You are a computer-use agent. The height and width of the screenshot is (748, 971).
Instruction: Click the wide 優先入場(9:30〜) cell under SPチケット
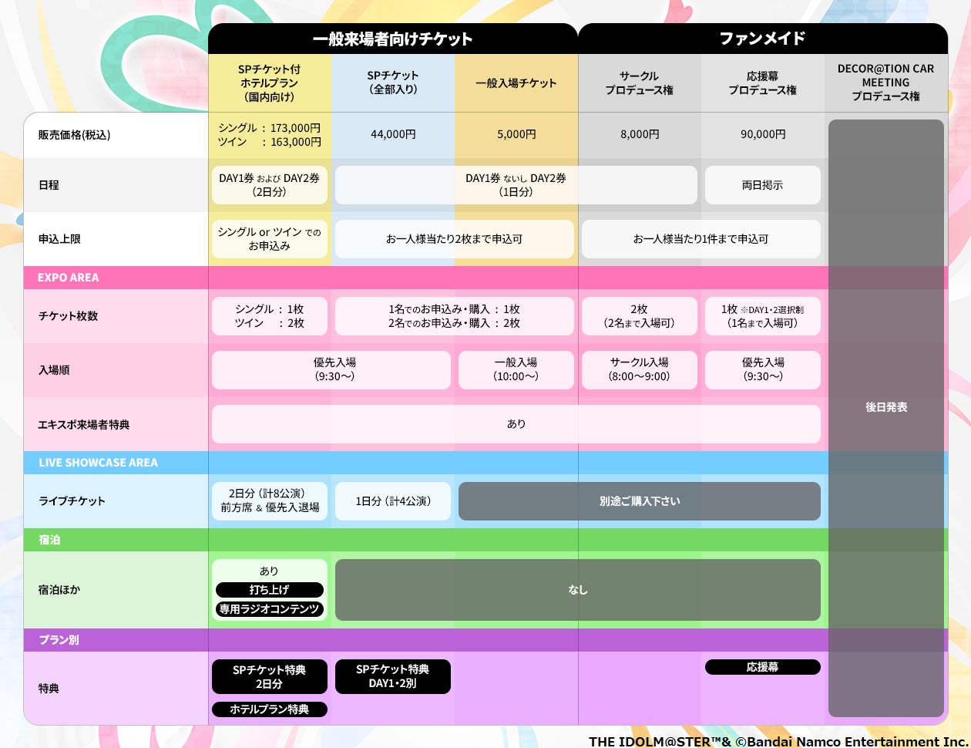331,370
